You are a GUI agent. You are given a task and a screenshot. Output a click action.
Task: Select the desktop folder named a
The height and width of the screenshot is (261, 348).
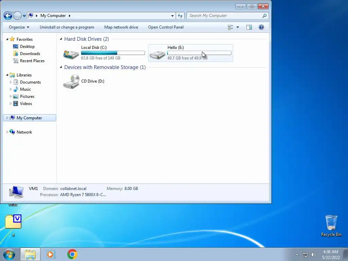[x=13, y=225]
